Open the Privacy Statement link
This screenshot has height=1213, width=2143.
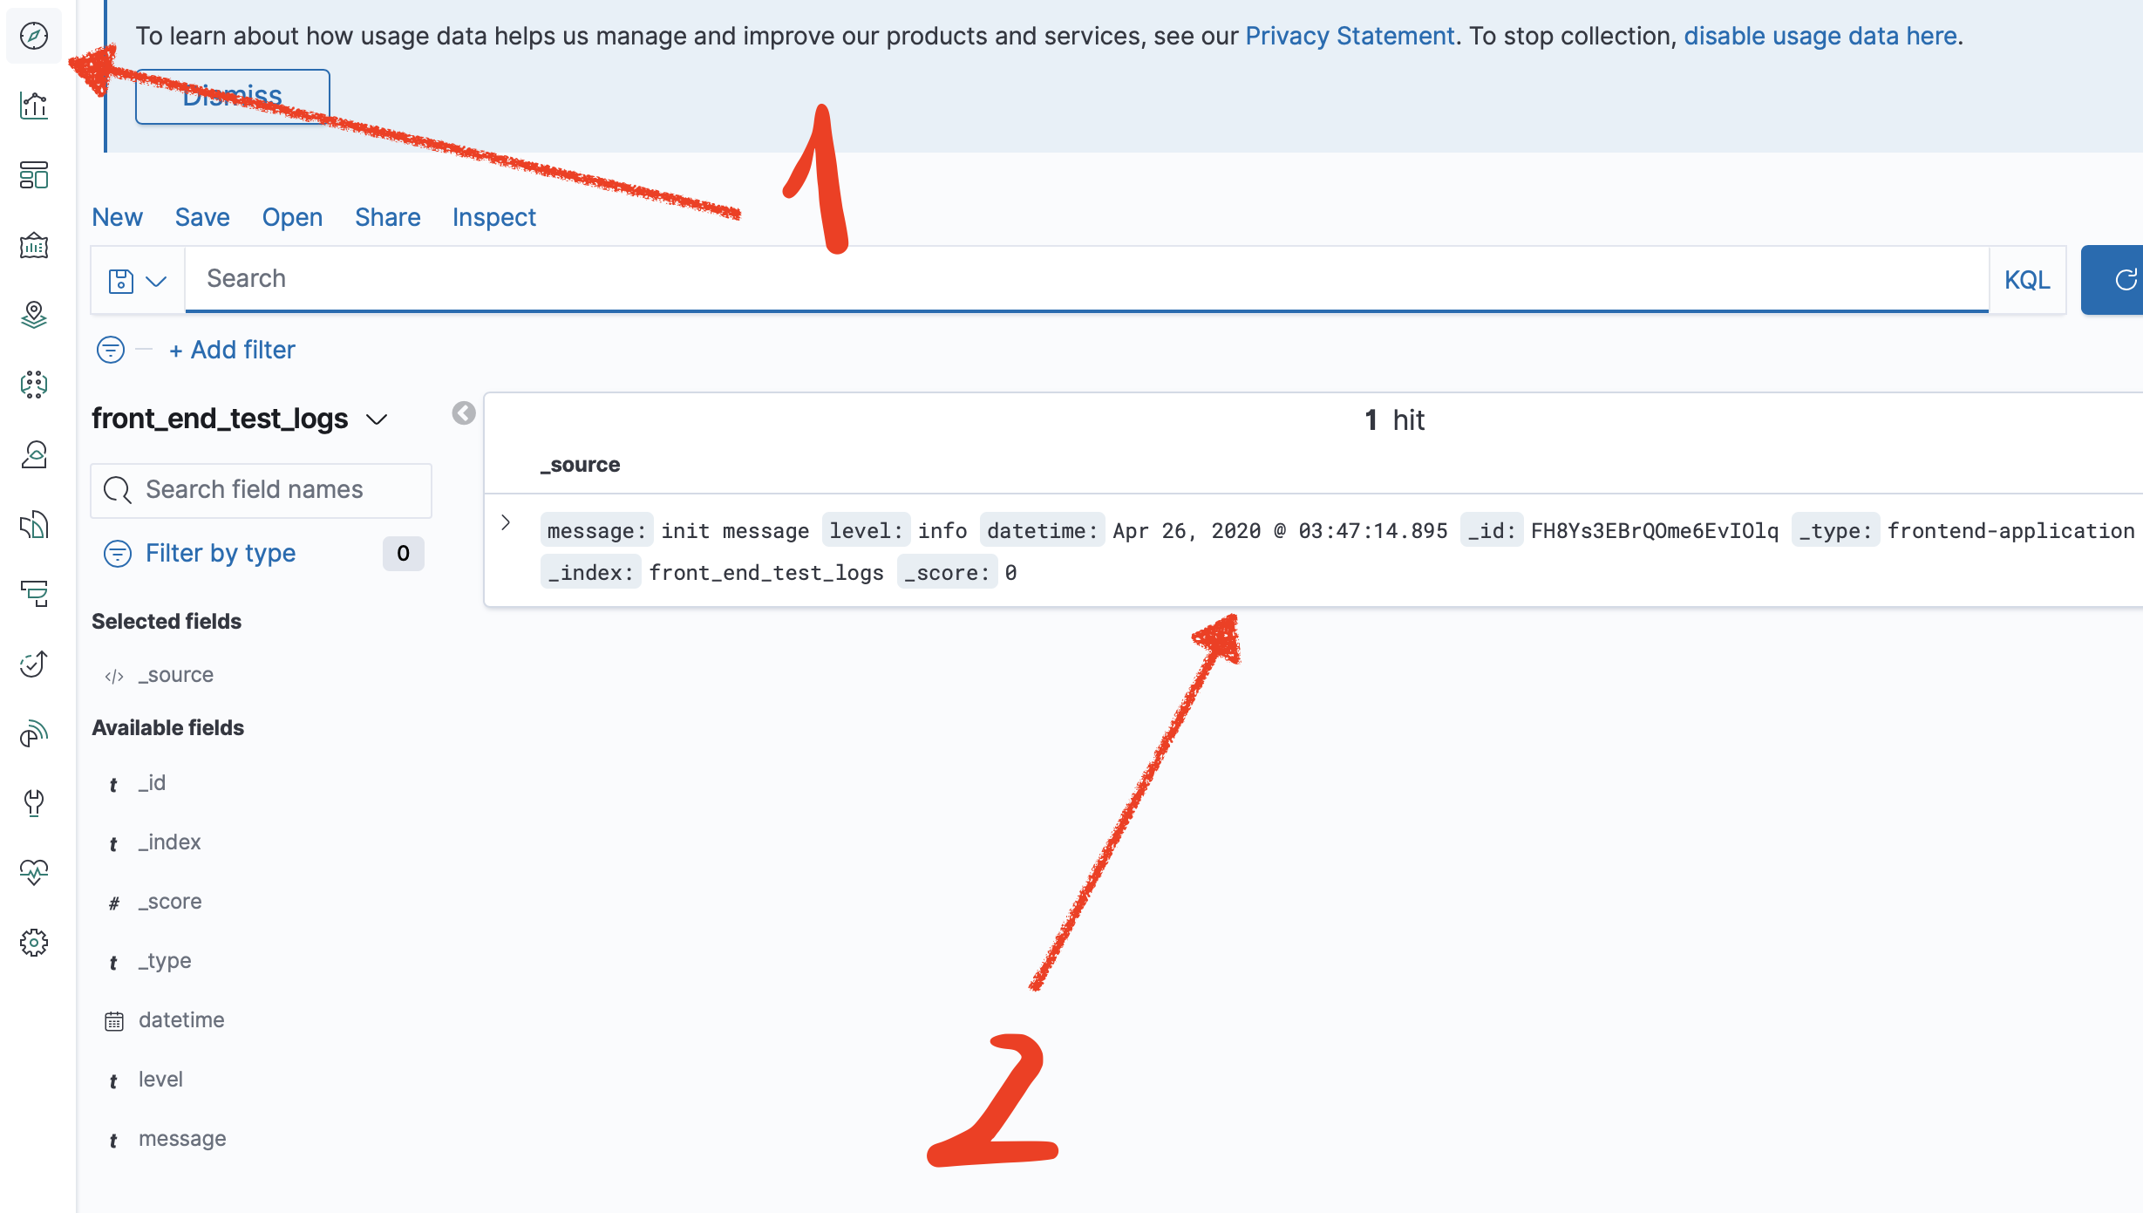(x=1349, y=36)
